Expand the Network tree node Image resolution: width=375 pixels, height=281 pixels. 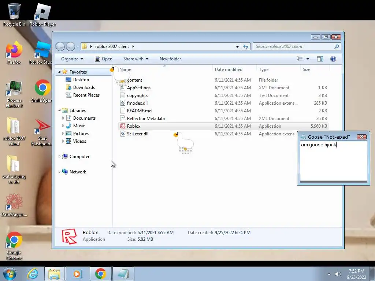59,172
